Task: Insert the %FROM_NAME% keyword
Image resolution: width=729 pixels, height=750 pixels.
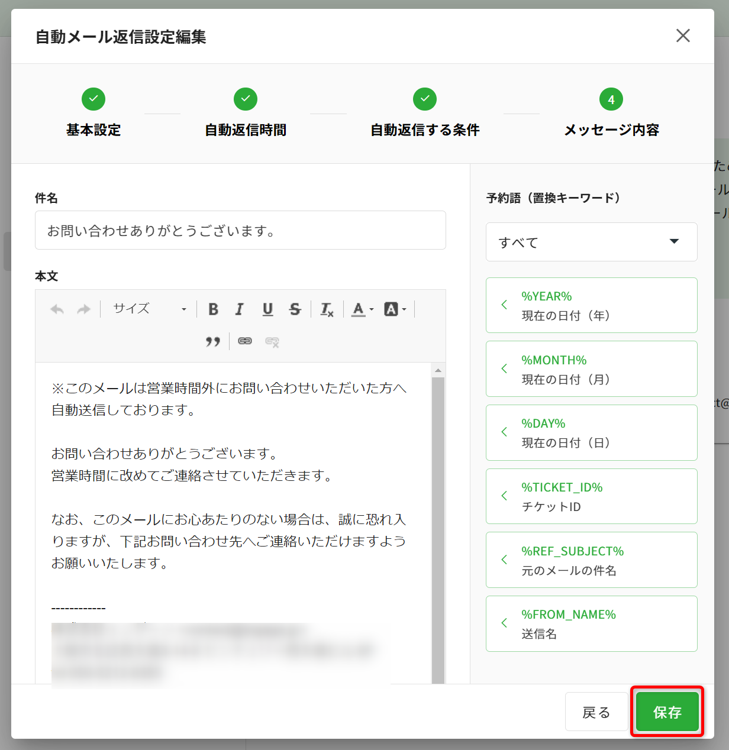Action: point(591,623)
